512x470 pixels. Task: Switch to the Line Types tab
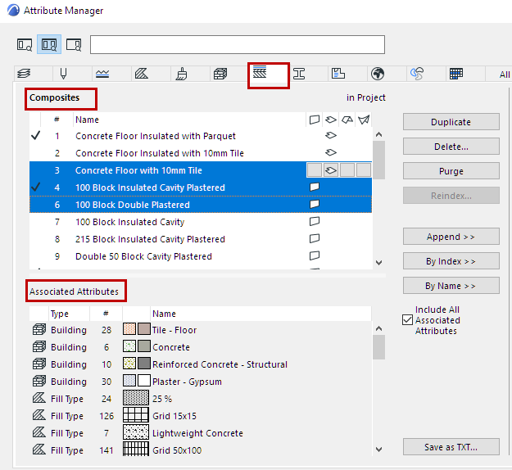[x=102, y=74]
